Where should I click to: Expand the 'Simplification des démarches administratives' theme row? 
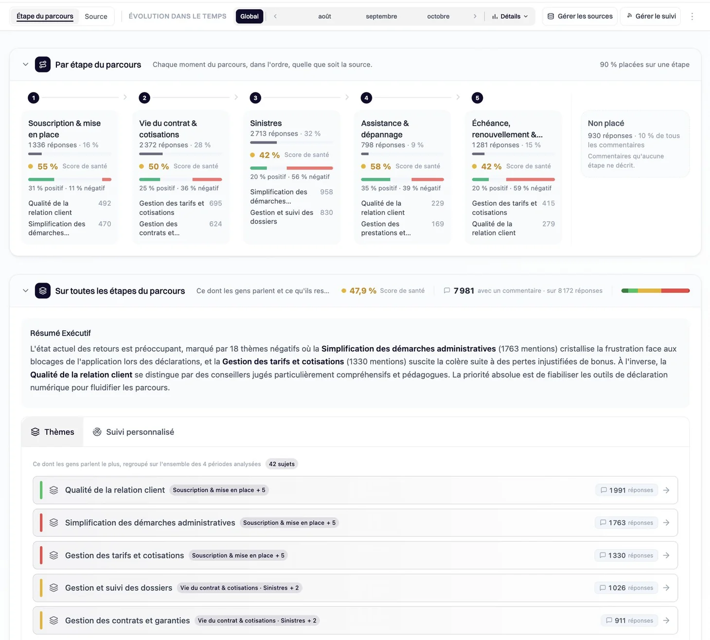[x=355, y=523]
